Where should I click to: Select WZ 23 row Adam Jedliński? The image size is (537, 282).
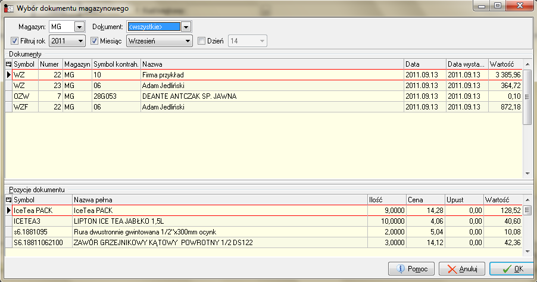click(x=267, y=86)
